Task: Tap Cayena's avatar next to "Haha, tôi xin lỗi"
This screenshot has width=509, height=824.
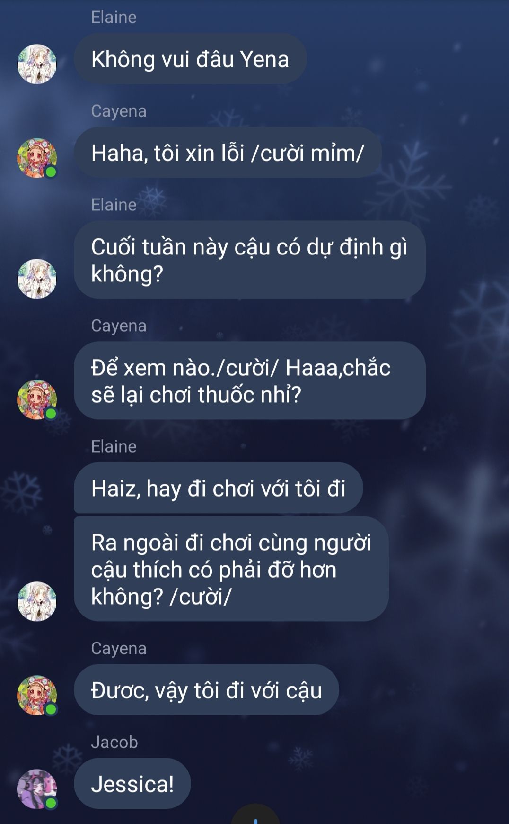Action: (37, 158)
